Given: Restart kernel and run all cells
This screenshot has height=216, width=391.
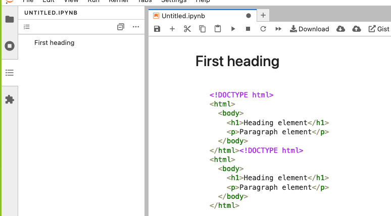Looking at the screenshot, I should [278, 29].
